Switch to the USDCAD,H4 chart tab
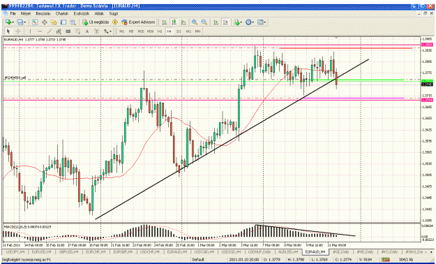Viewport: 436px width, 264px height. [204, 251]
